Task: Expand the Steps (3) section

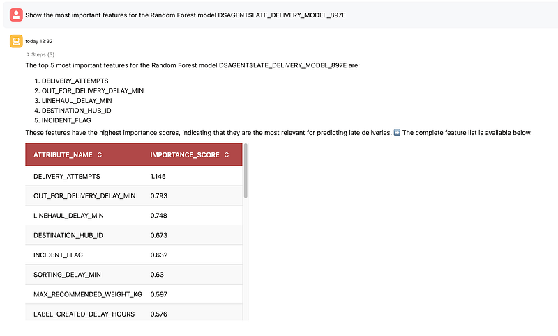Action: 40,54
